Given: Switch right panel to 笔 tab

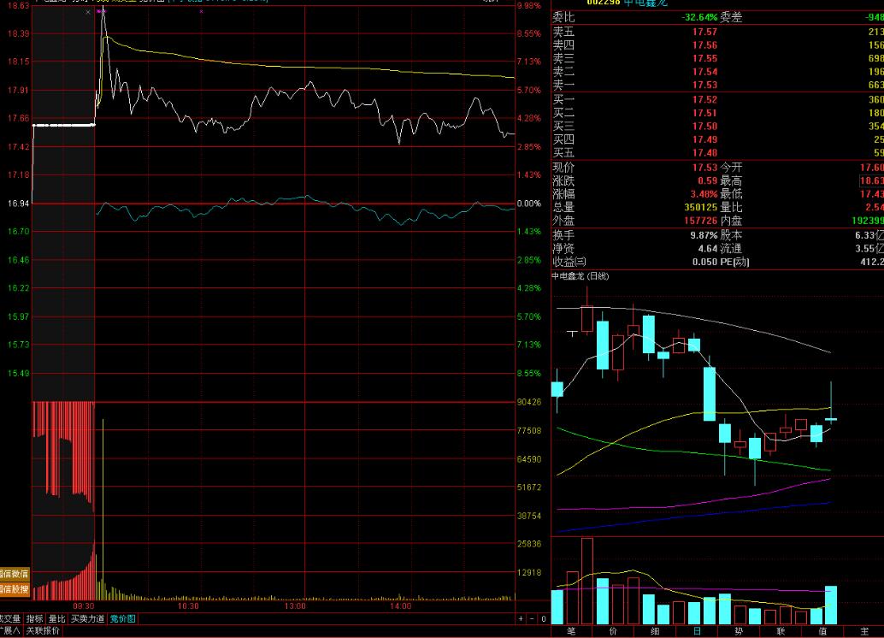Looking at the screenshot, I should [571, 631].
